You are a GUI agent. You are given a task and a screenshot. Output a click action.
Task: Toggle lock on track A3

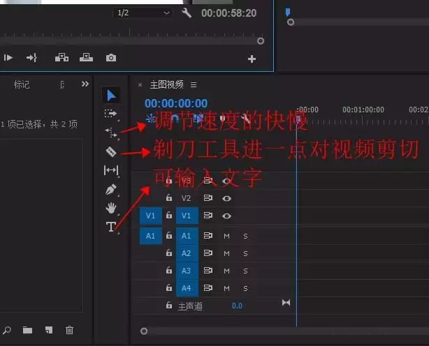(x=168, y=271)
